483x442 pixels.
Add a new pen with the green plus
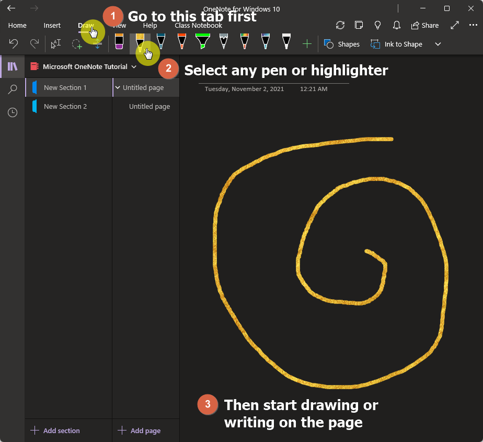coord(307,44)
